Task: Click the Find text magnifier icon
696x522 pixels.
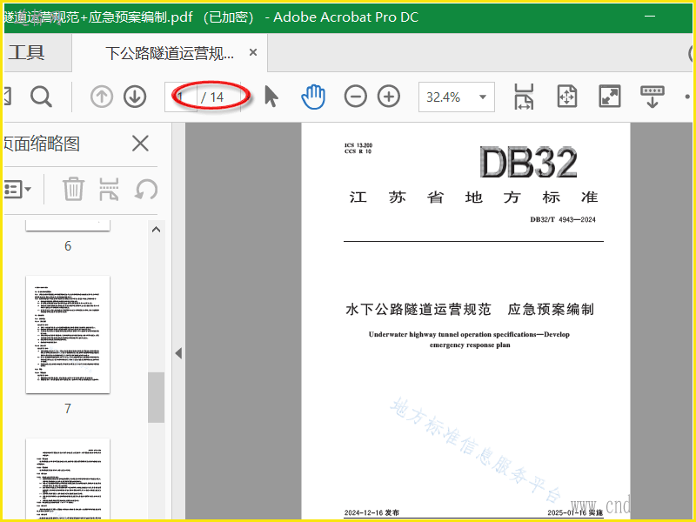Action: 41,97
